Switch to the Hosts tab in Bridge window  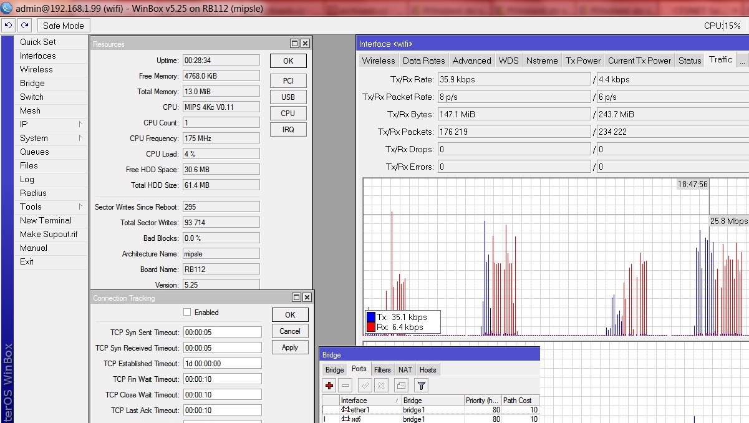point(428,370)
